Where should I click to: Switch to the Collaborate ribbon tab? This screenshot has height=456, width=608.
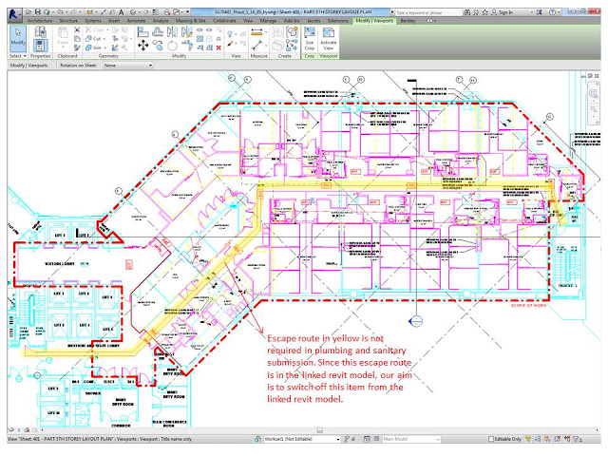tap(224, 21)
